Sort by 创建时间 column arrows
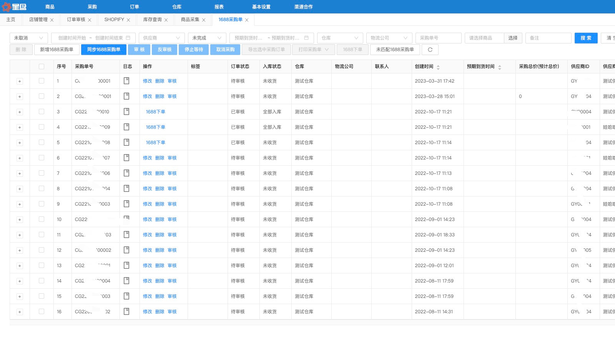Screen dimensions: 615x346 point(438,67)
